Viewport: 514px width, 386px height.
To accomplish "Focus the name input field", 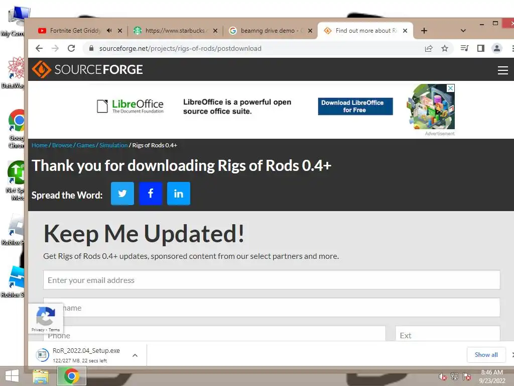I will pos(272,308).
